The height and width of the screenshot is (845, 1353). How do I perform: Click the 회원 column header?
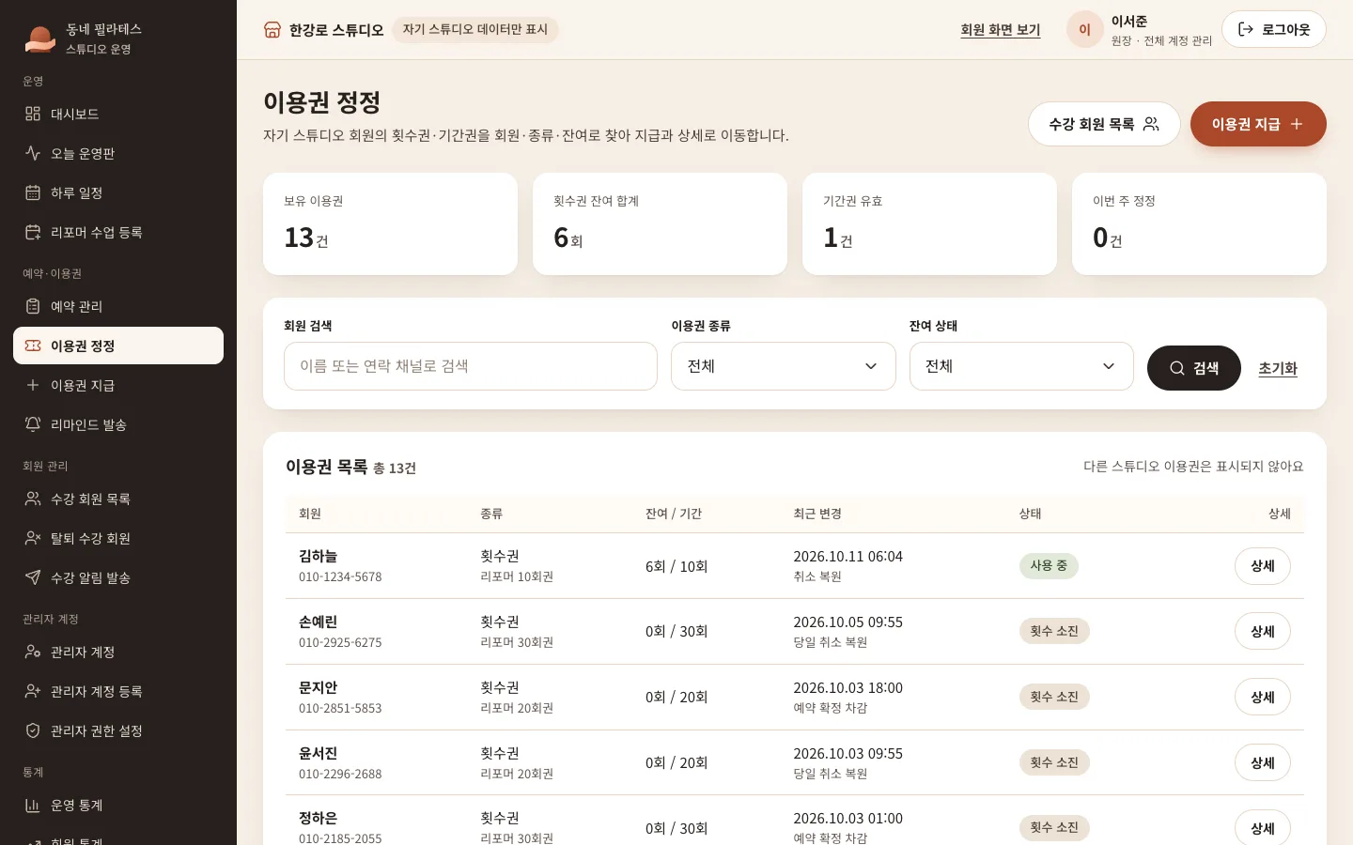click(310, 514)
